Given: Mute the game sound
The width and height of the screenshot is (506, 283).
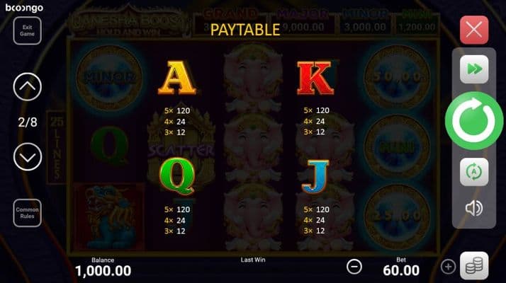Looking at the screenshot, I should tap(473, 208).
